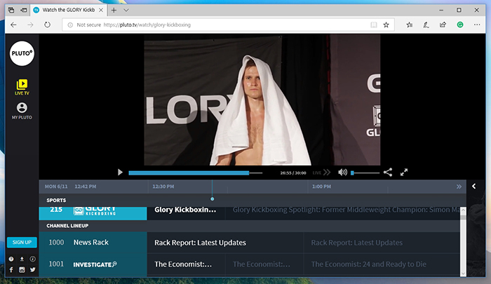The width and height of the screenshot is (491, 284).
Task: Open current Rack Report: Latest Updates program
Action: [225, 243]
